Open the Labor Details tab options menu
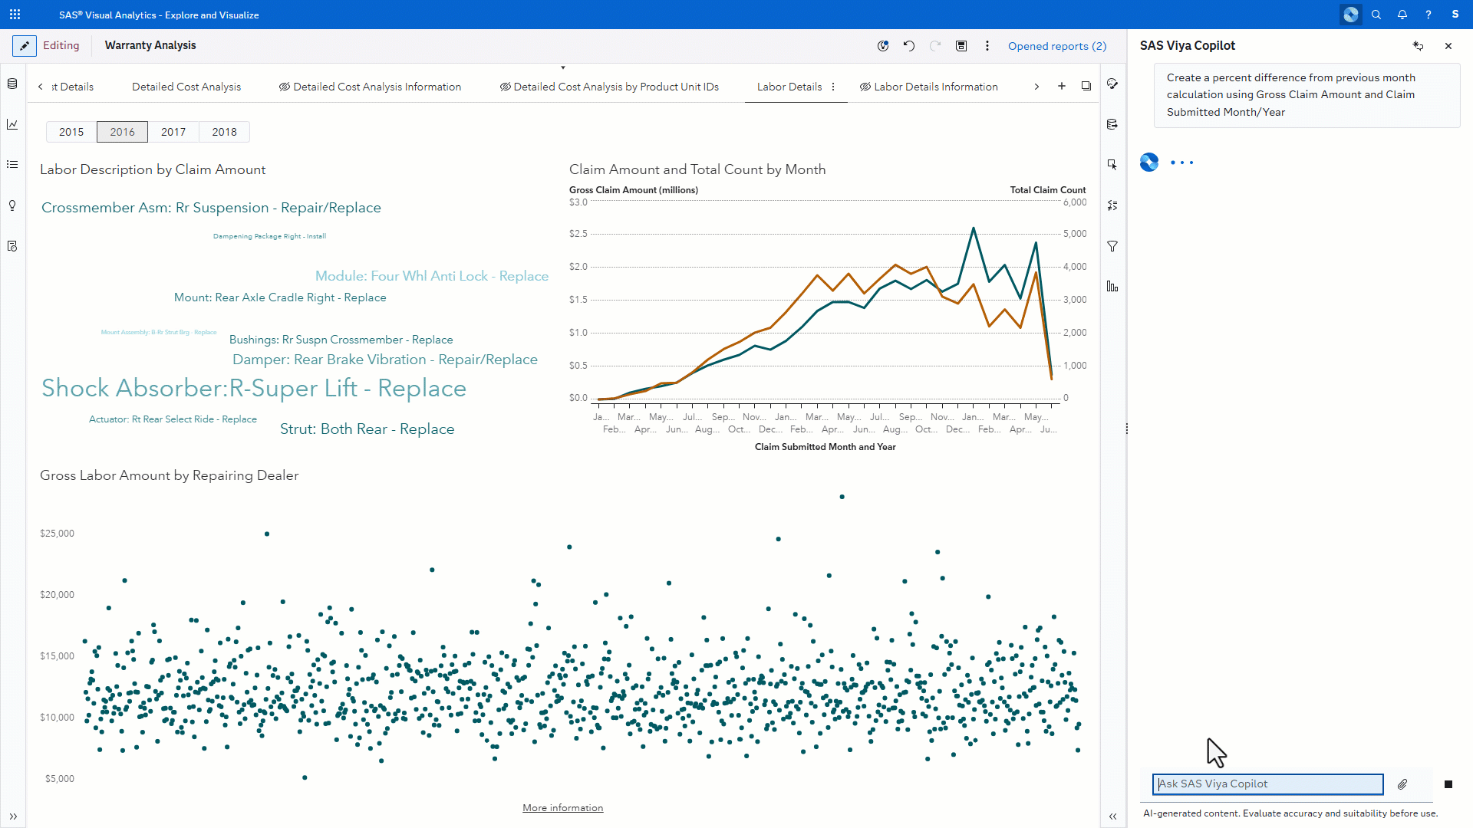The image size is (1473, 828). pyautogui.click(x=833, y=87)
